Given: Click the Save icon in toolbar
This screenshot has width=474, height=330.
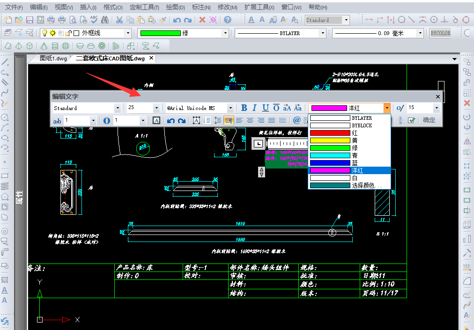Looking at the screenshot, I should pyautogui.click(x=30, y=20).
